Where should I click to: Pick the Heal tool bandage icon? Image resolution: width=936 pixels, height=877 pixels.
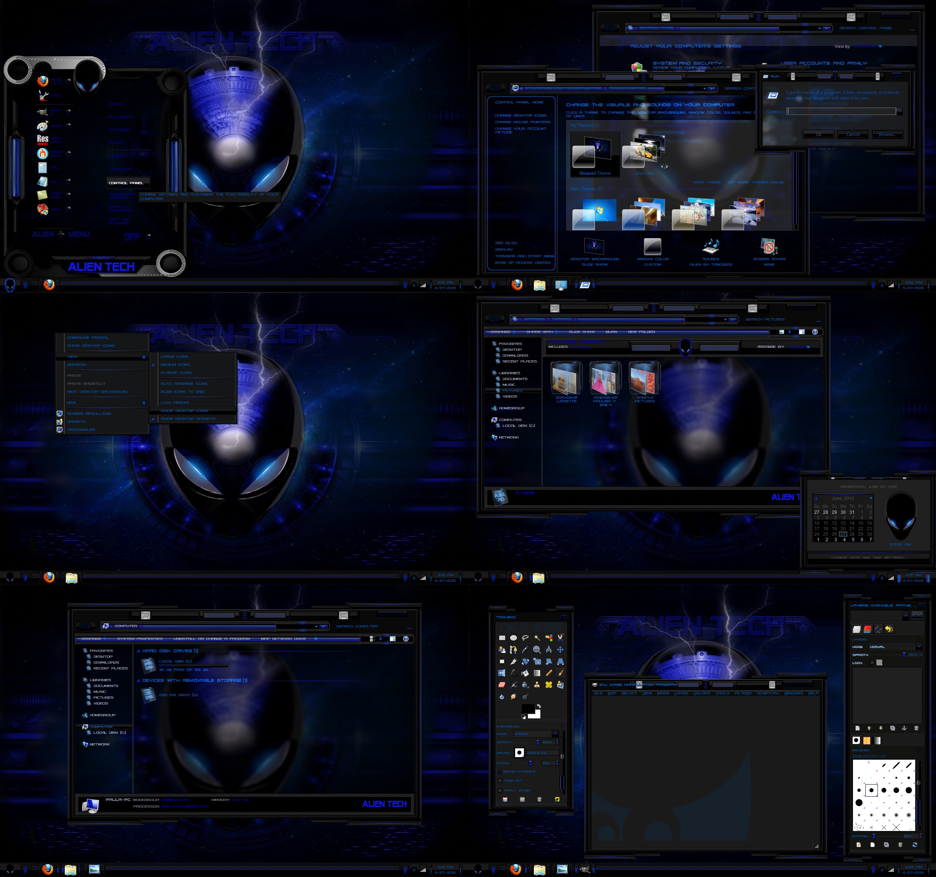click(x=548, y=684)
